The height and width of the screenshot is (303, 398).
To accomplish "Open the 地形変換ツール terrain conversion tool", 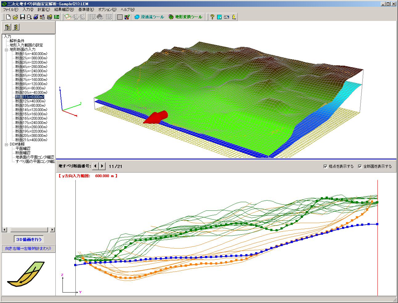I will coord(186,17).
